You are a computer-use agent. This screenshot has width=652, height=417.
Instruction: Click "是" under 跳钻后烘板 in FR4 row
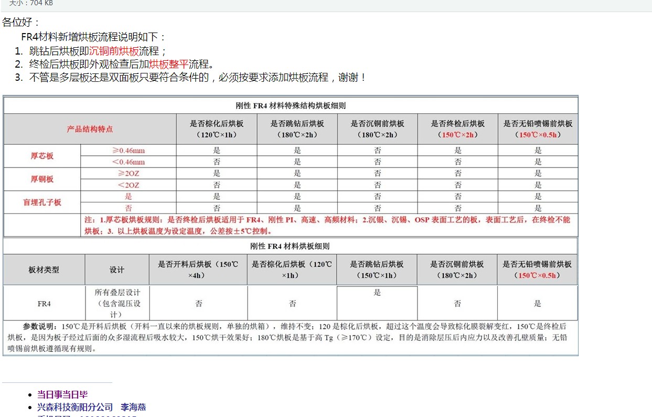(377, 293)
